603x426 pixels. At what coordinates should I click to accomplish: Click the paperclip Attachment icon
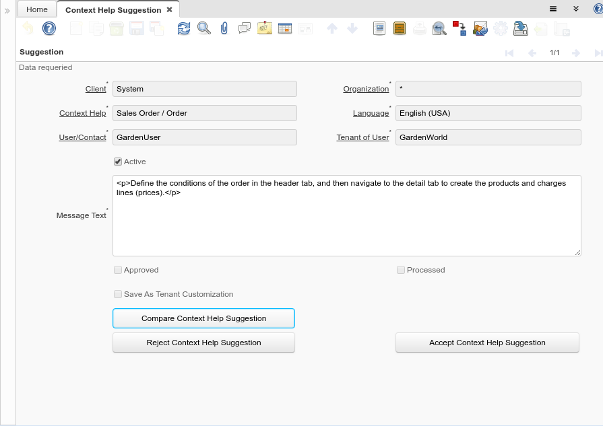[x=224, y=28]
